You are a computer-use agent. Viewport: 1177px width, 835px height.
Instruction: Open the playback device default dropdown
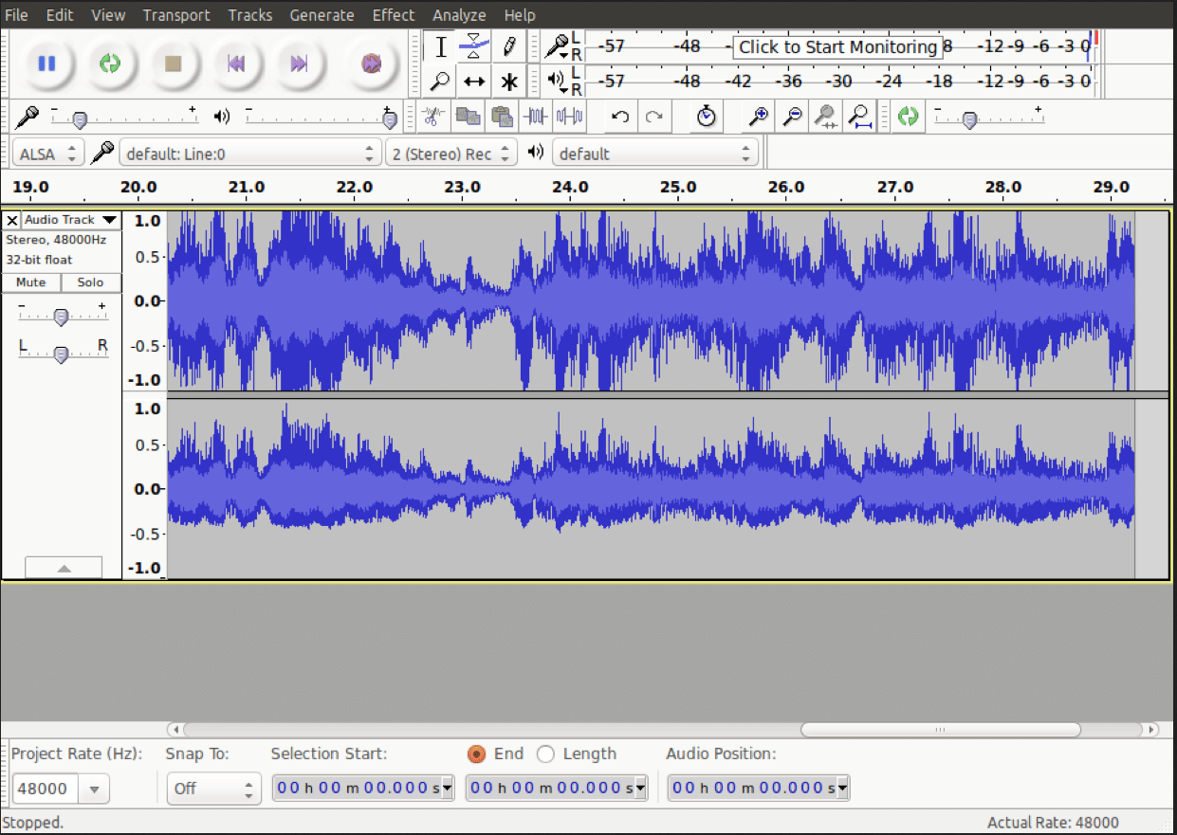click(655, 154)
